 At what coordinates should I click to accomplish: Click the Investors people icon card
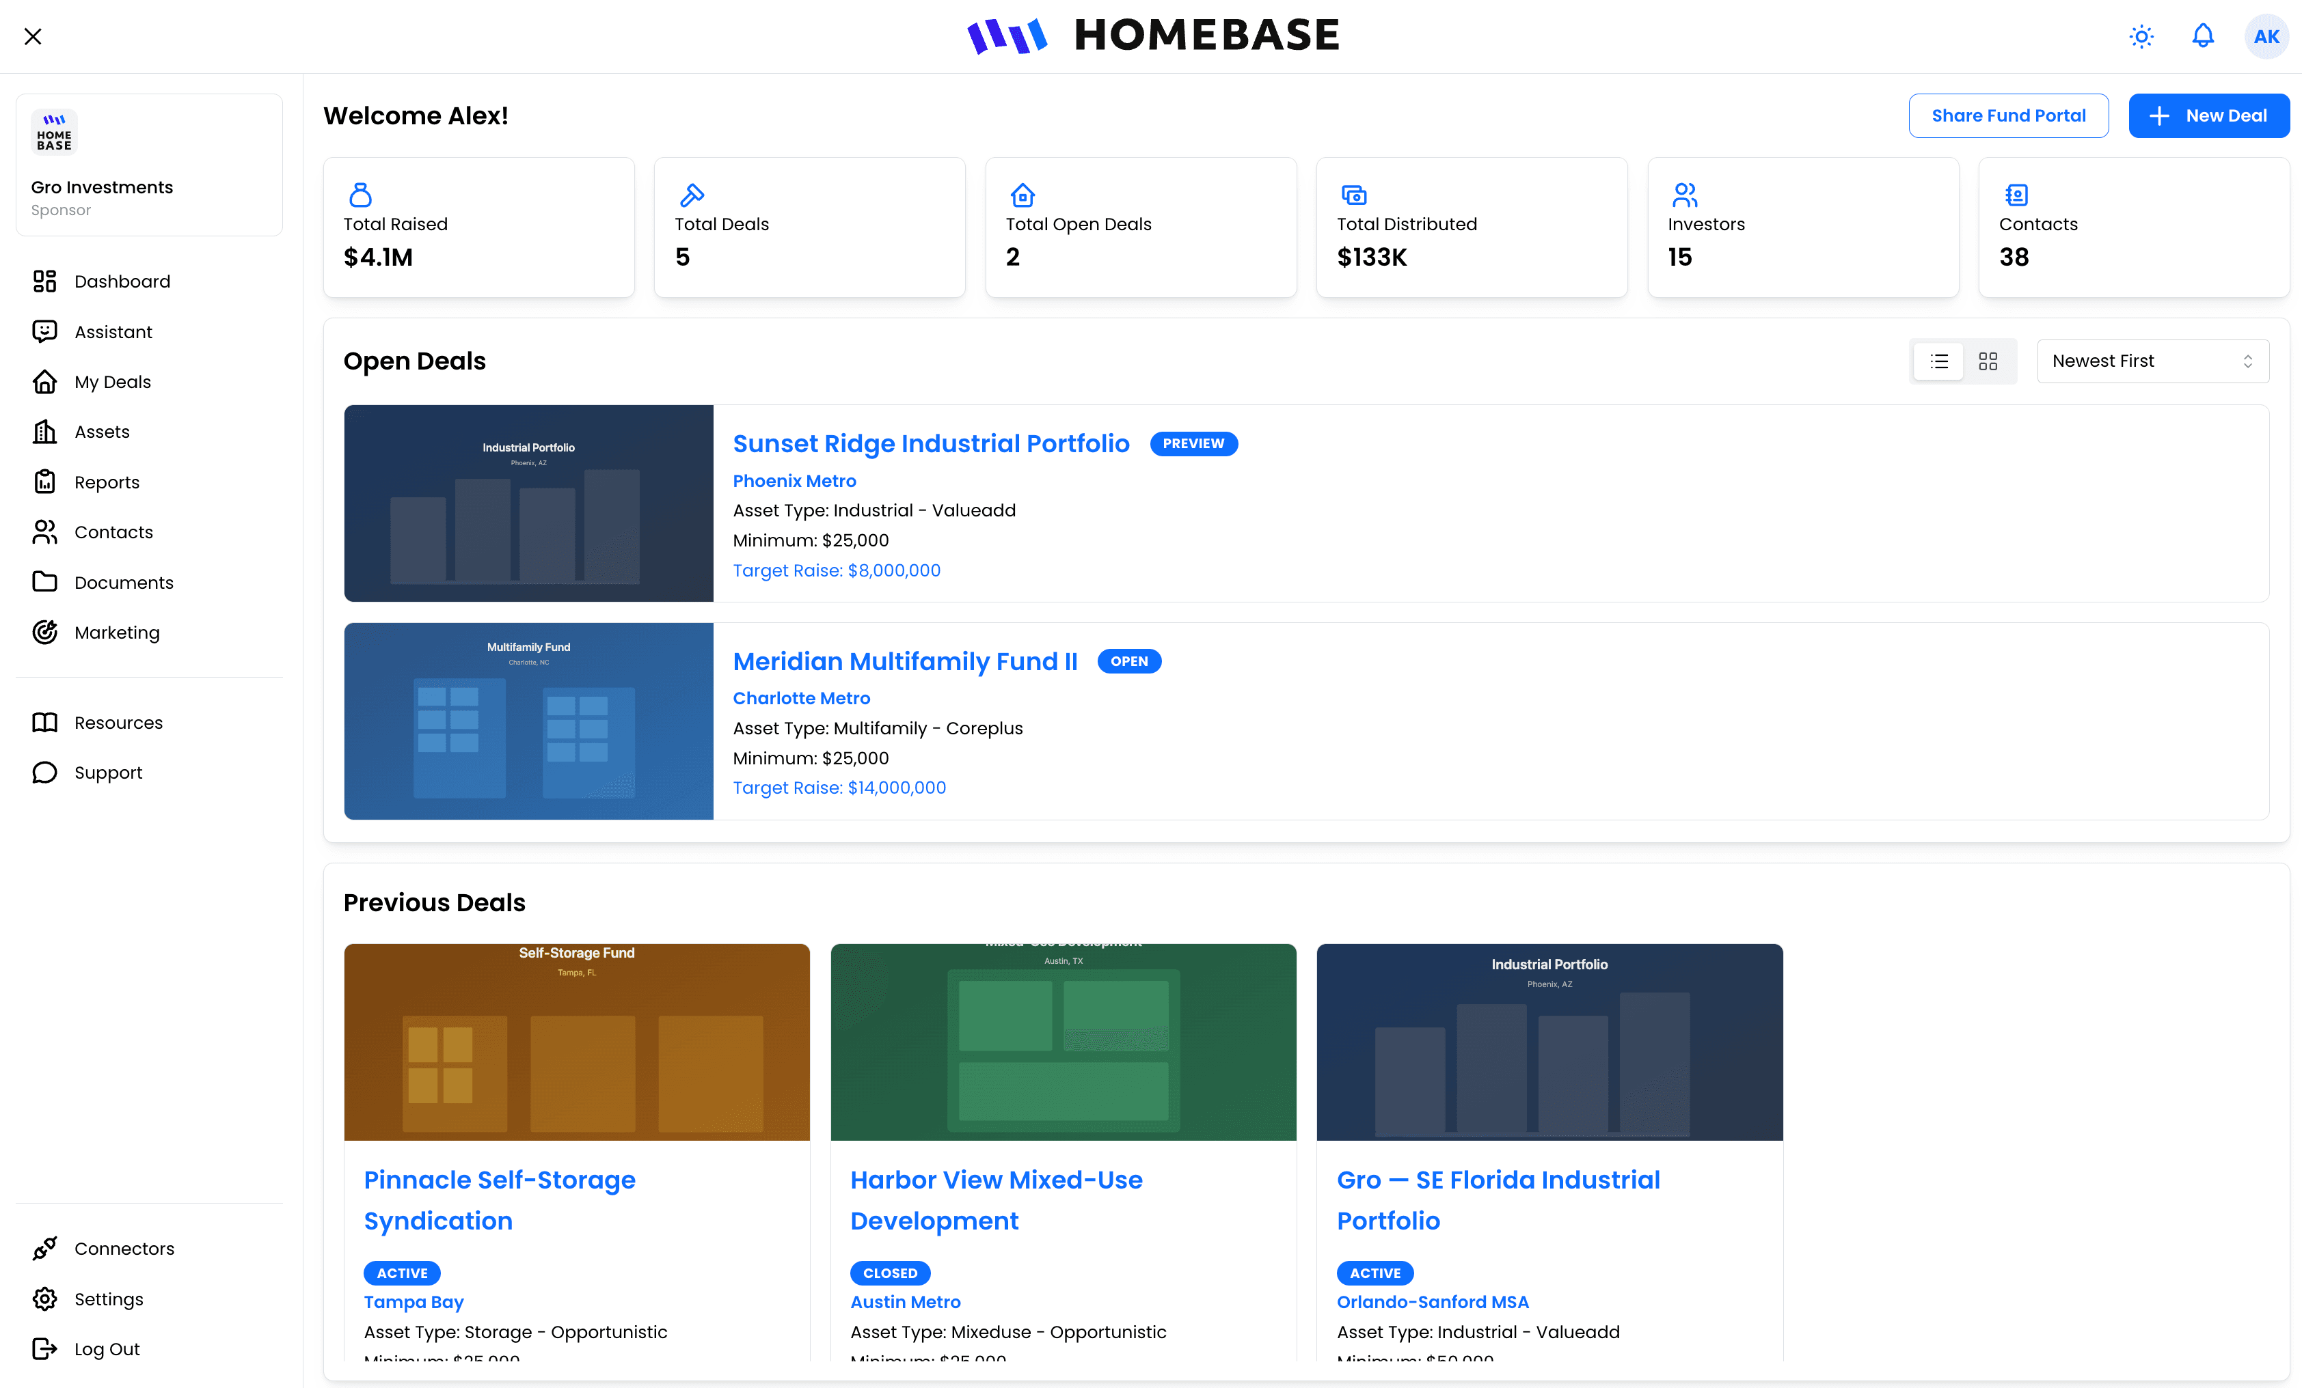coord(1684,194)
